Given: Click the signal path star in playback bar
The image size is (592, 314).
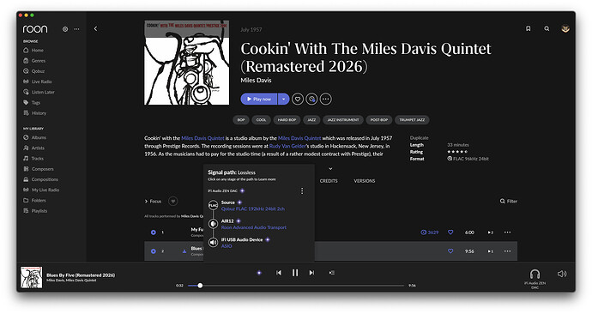Looking at the screenshot, I should [259, 273].
